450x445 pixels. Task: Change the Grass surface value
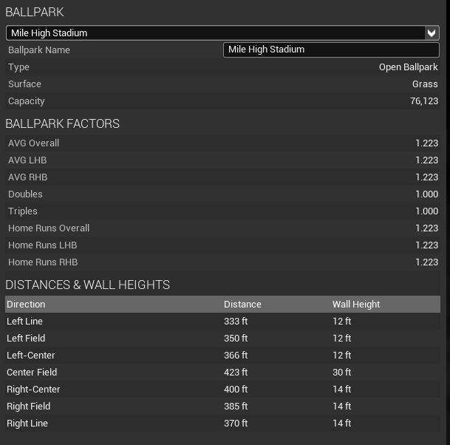[x=425, y=84]
